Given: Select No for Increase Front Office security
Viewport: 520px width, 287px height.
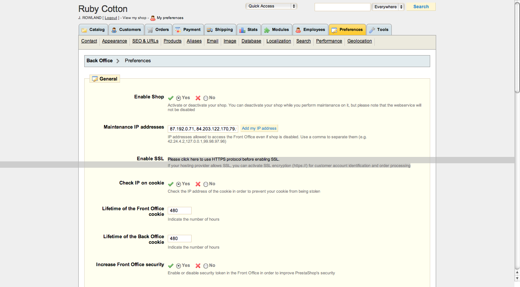Looking at the screenshot, I should click(206, 266).
